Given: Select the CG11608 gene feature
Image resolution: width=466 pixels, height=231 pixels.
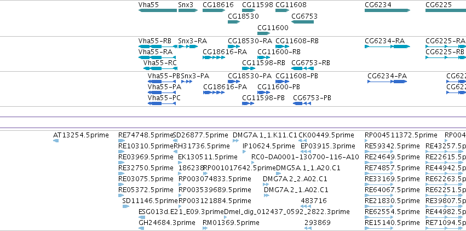Looking at the screenshot, I should pyautogui.click(x=283, y=10).
